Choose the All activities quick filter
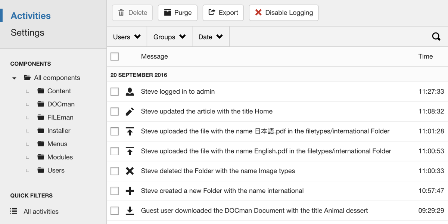 [41, 211]
